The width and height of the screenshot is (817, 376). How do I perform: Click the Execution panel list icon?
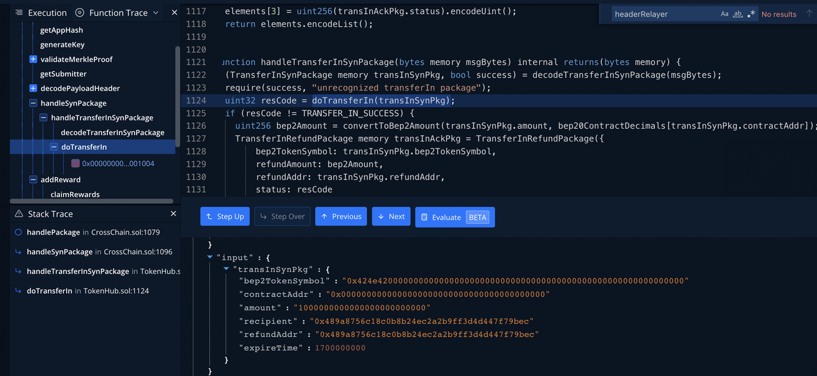click(x=19, y=13)
